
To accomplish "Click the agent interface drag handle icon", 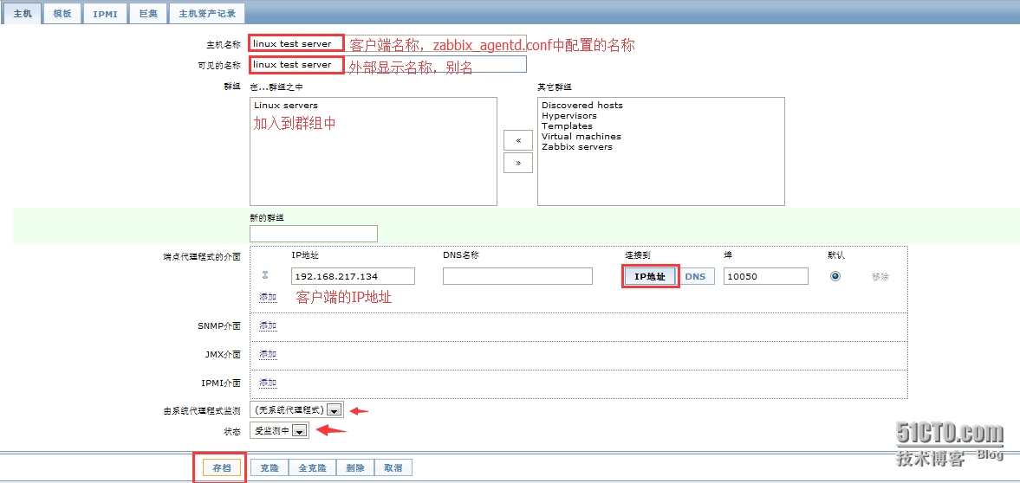I will pos(265,275).
